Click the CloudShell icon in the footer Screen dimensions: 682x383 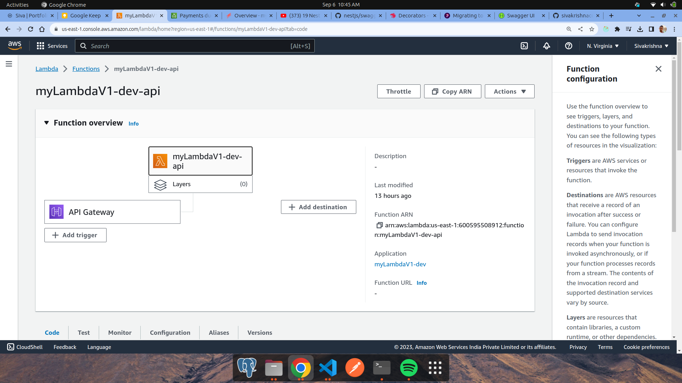(x=11, y=347)
